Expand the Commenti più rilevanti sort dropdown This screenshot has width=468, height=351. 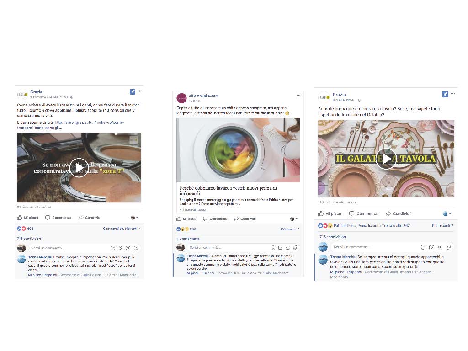(x=122, y=229)
